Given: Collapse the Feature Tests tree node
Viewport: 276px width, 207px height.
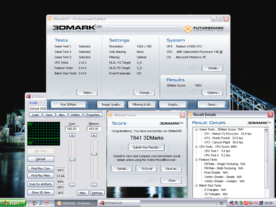Looking at the screenshot, I should 196,160.
